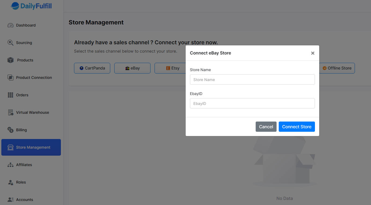Screen dimensions: 371x205
Task: Click the Orders grid icon
Action: [x=10, y=95]
